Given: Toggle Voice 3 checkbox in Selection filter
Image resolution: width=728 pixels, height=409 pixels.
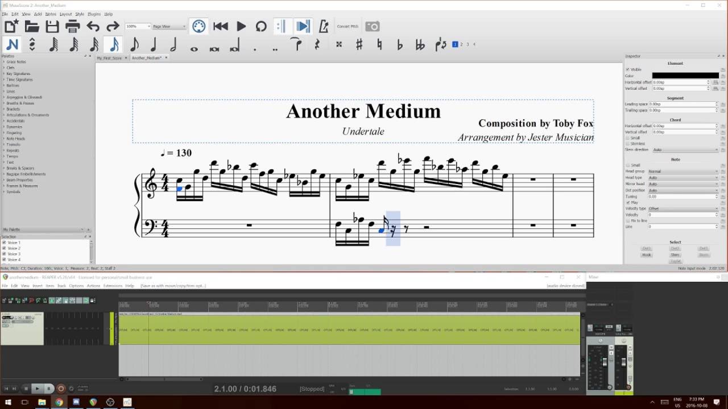Looking at the screenshot, I should tap(5, 254).
